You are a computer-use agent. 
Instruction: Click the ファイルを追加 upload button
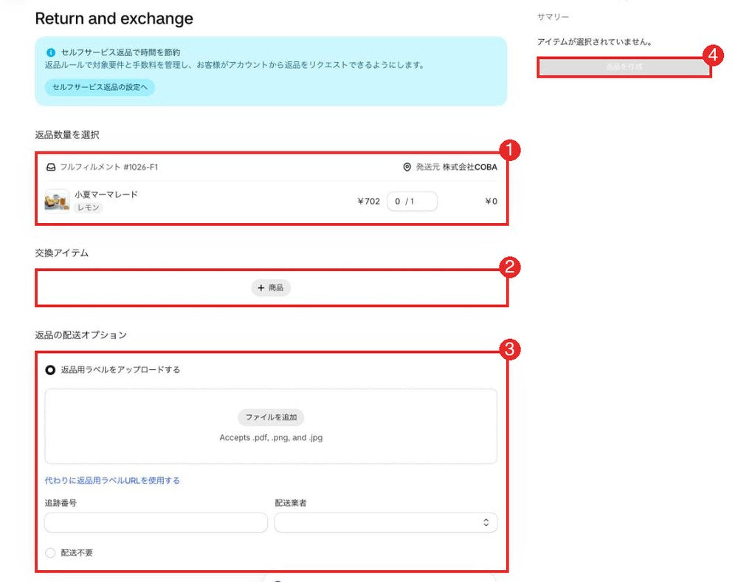[271, 417]
